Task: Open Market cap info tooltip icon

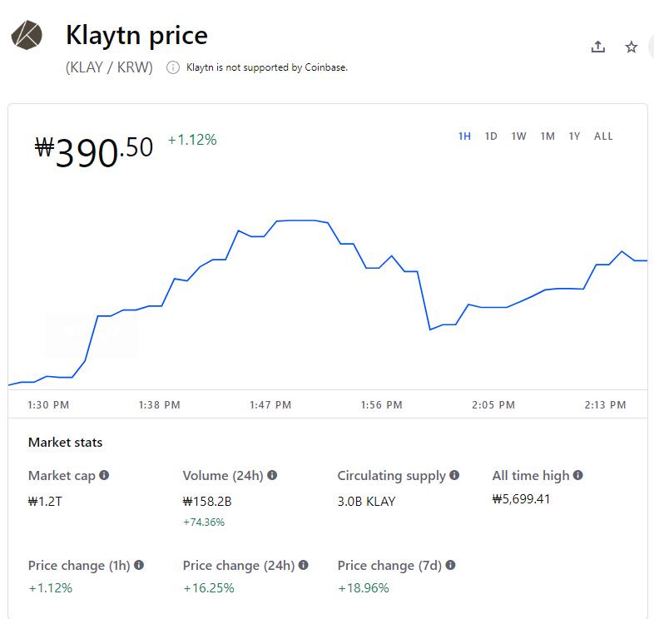Action: [104, 475]
